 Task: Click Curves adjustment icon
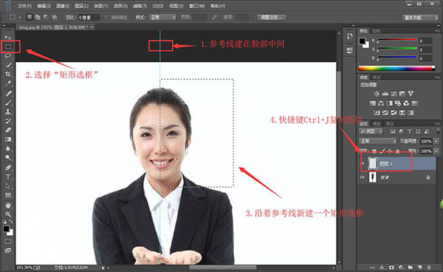pos(394,94)
